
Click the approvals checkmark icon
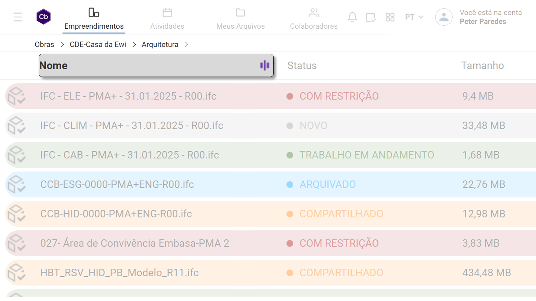(x=371, y=17)
